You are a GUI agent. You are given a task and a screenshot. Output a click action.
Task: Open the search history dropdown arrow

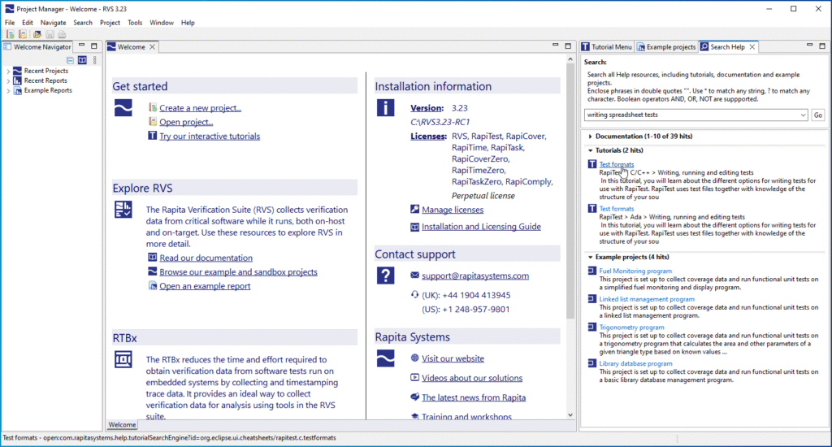click(x=804, y=115)
